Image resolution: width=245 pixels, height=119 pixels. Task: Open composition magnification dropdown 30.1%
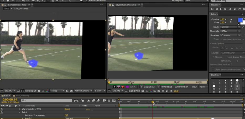point(10,91)
